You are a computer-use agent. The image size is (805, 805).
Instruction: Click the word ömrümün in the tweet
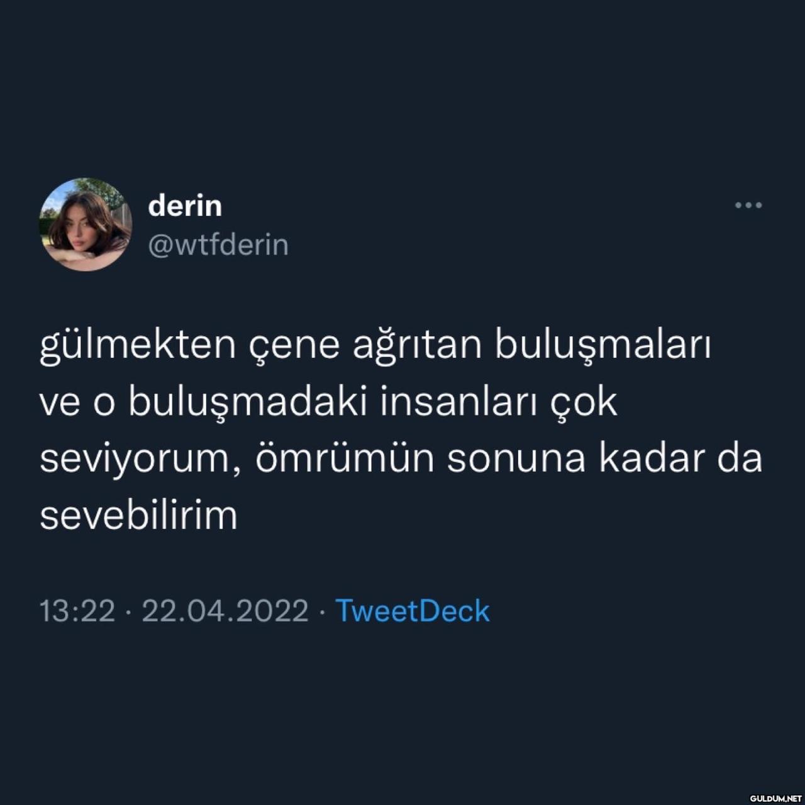pos(345,459)
